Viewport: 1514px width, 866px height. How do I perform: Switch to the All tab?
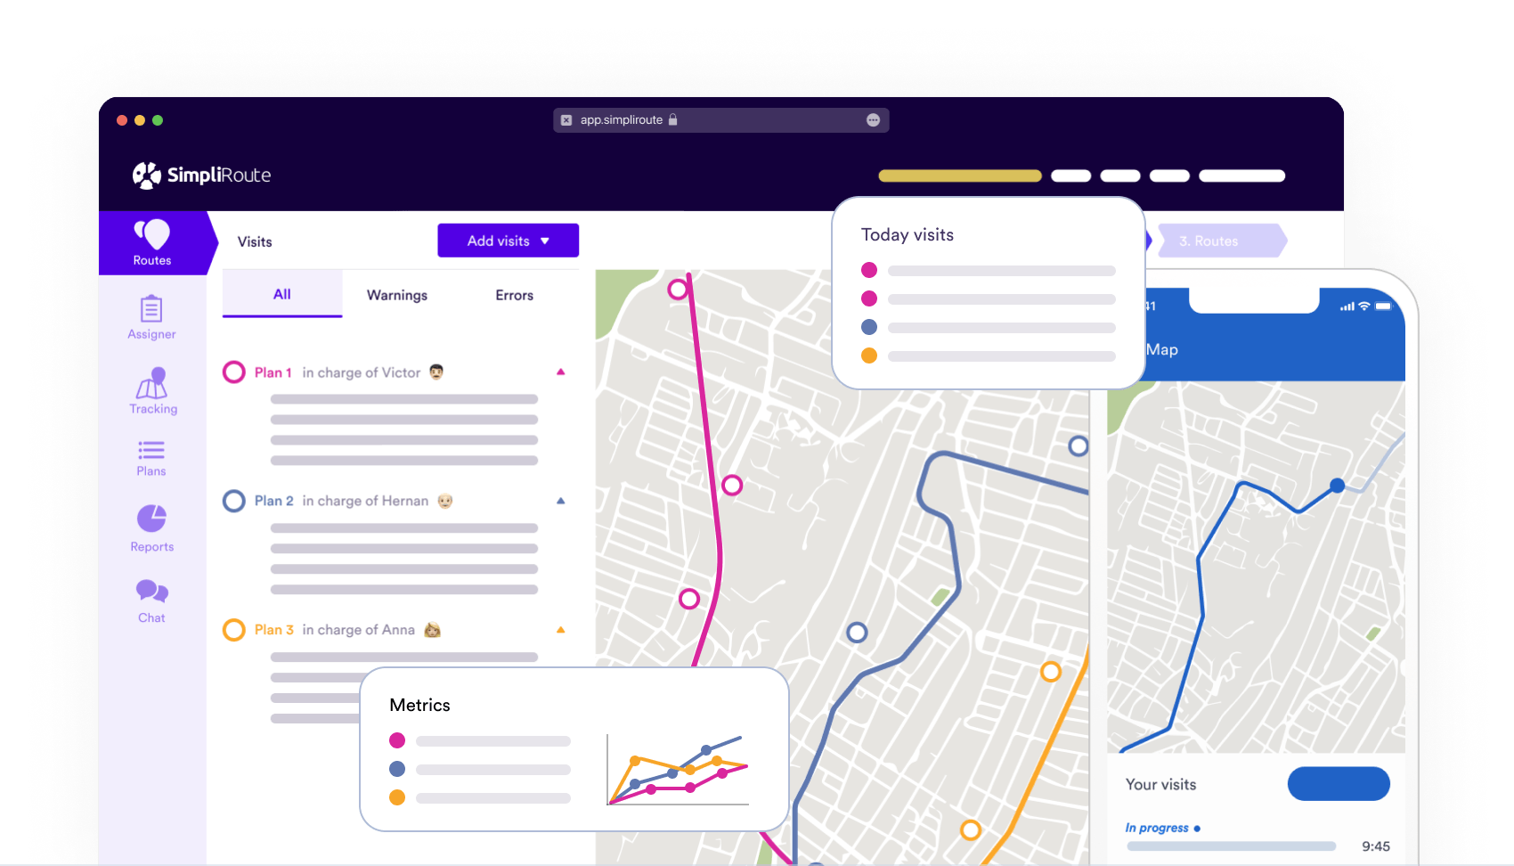pyautogui.click(x=282, y=294)
